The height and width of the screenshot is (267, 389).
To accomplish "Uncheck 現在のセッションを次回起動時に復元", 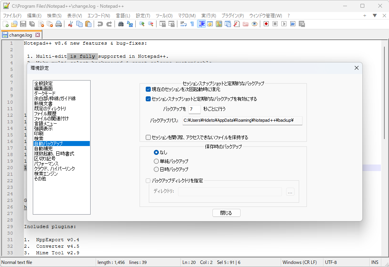I will pyautogui.click(x=148, y=89).
